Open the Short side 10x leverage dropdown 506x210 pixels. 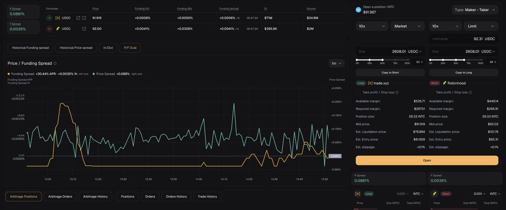pos(445,26)
